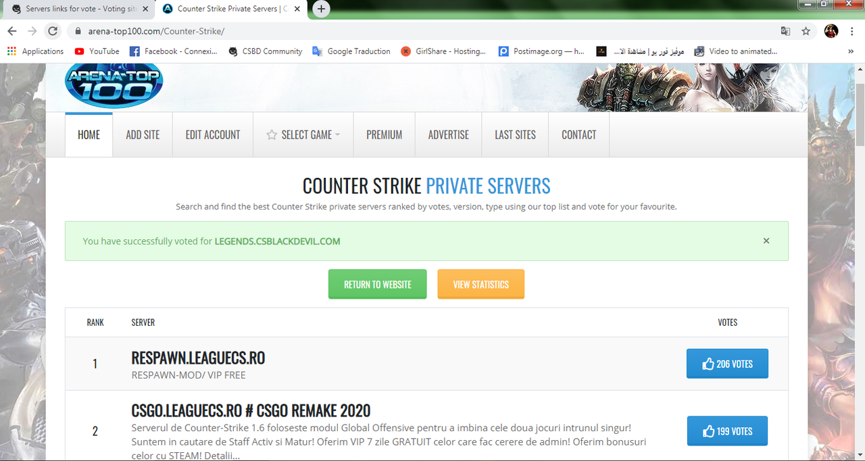The width and height of the screenshot is (865, 461).
Task: Open the CSBD Community bookmark
Action: click(266, 51)
